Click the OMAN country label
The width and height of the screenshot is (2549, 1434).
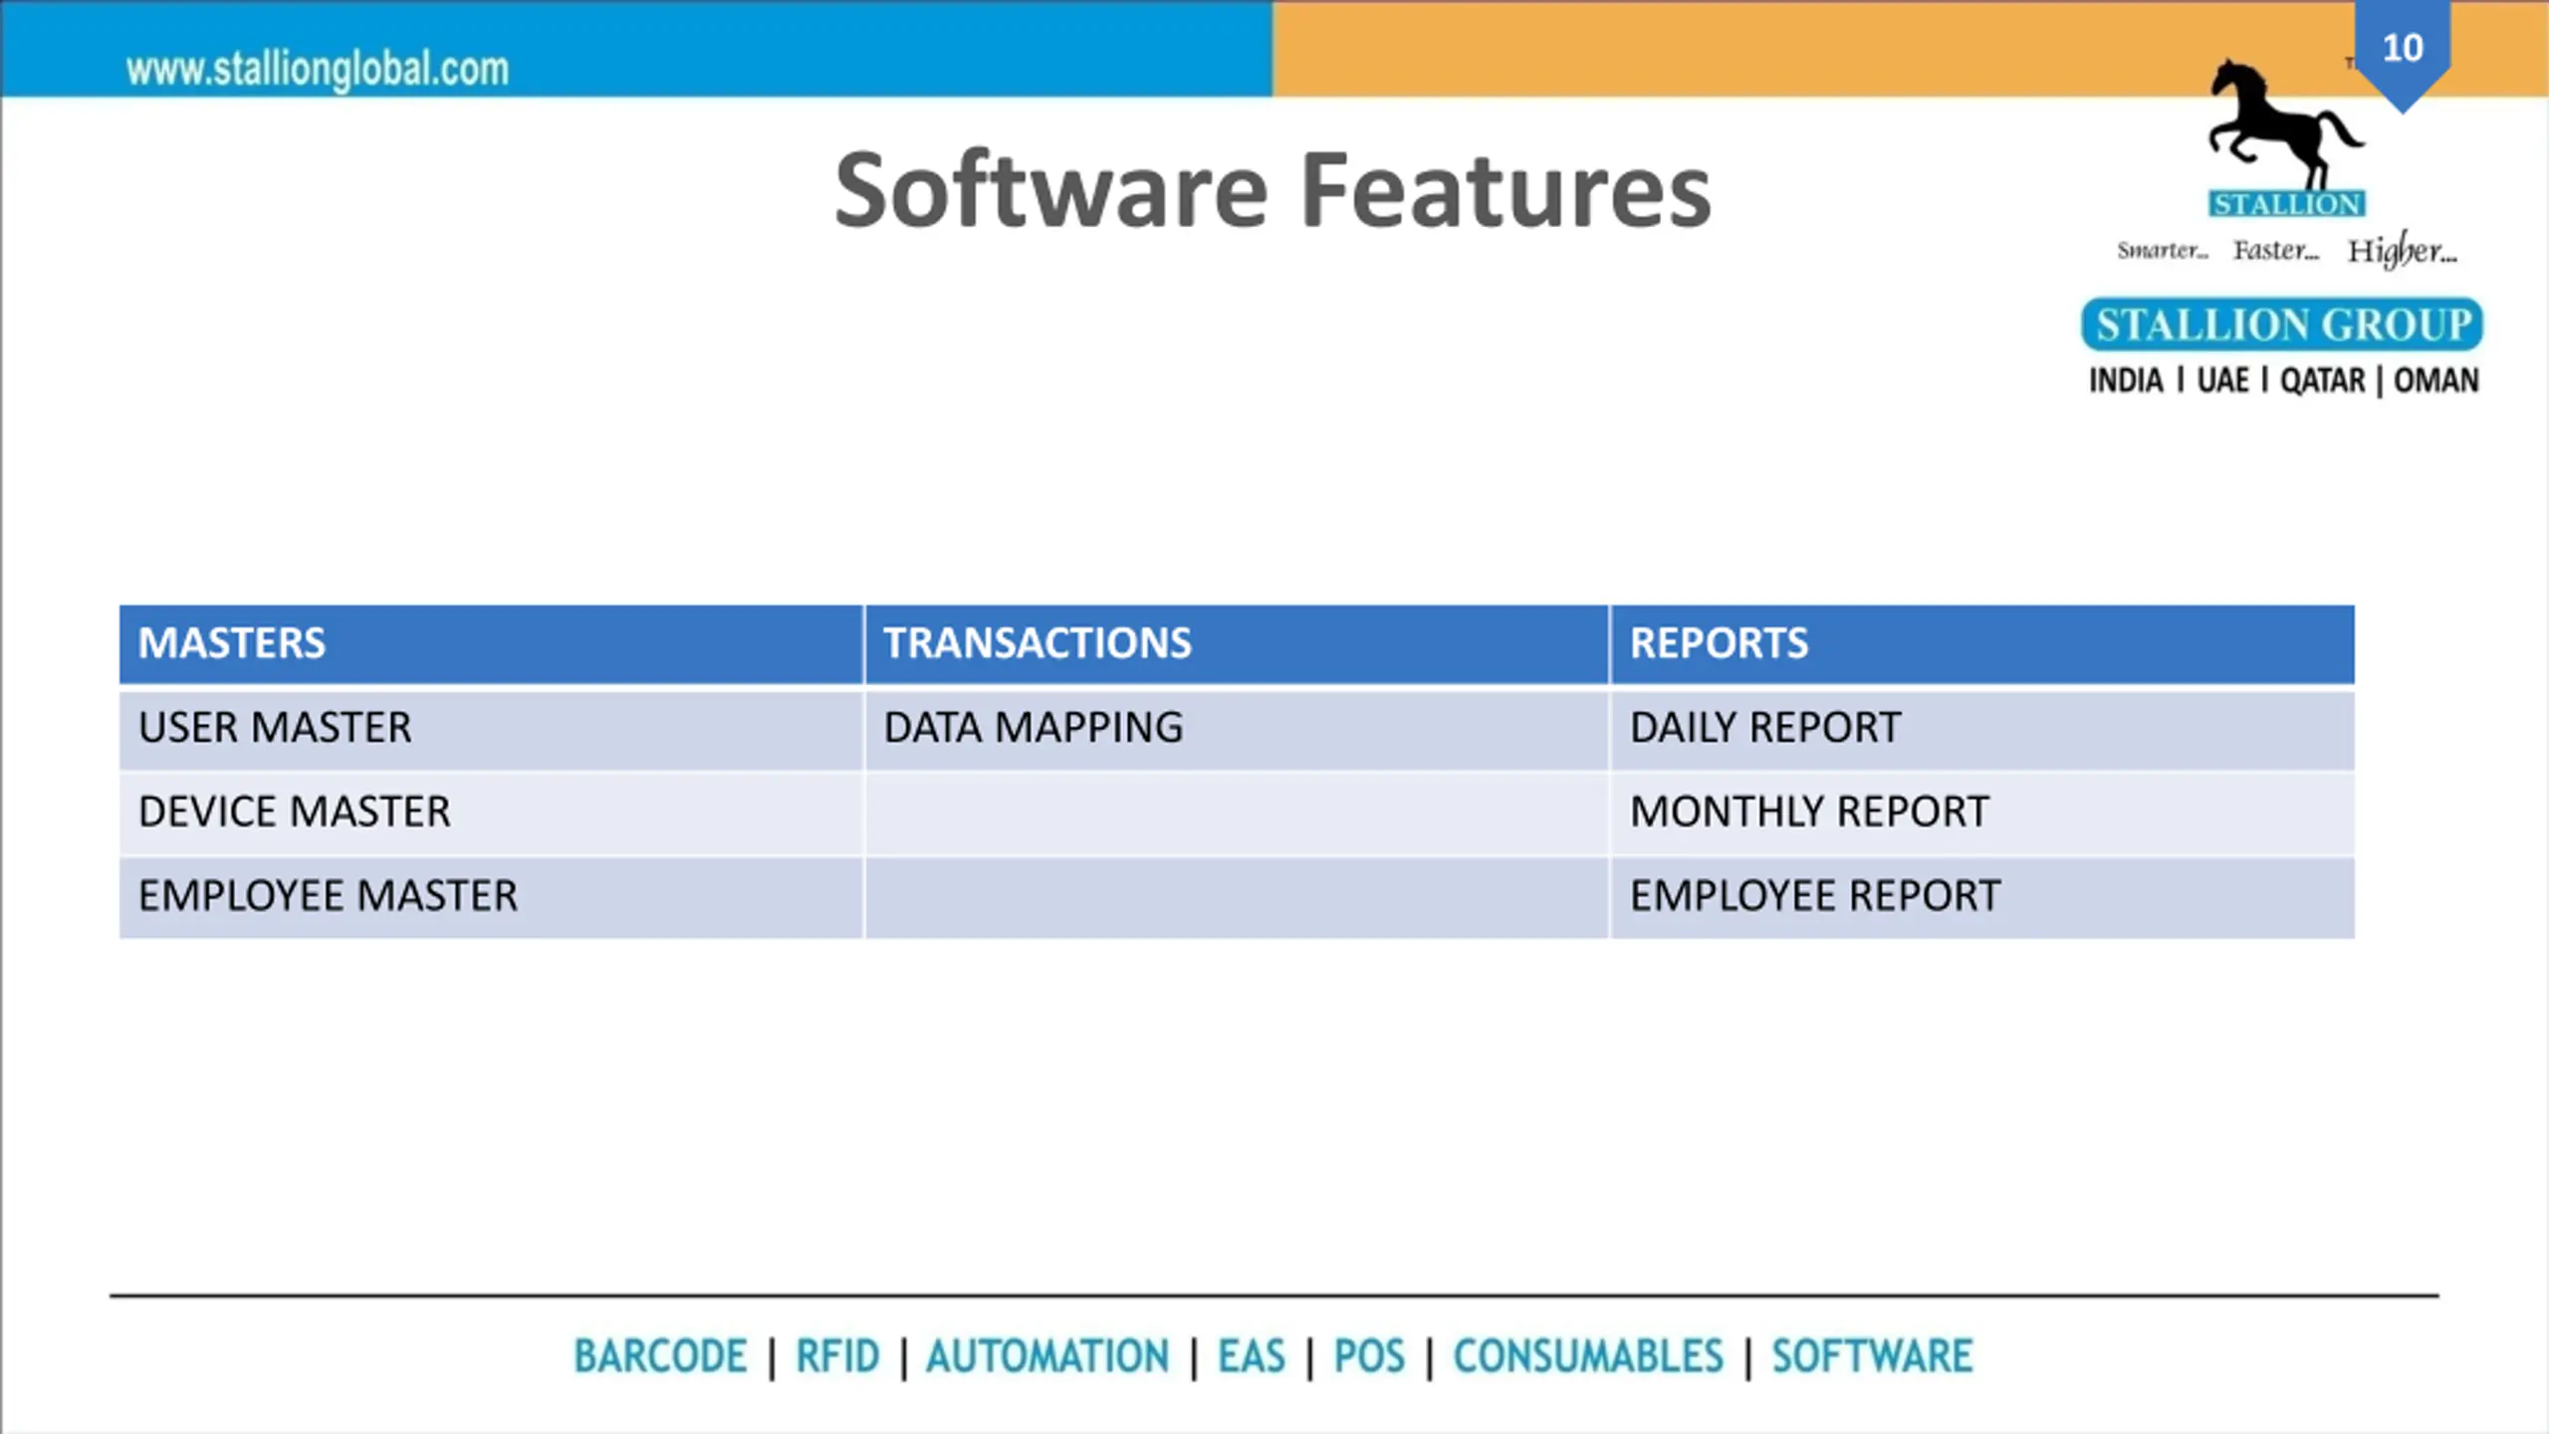[x=2435, y=380]
